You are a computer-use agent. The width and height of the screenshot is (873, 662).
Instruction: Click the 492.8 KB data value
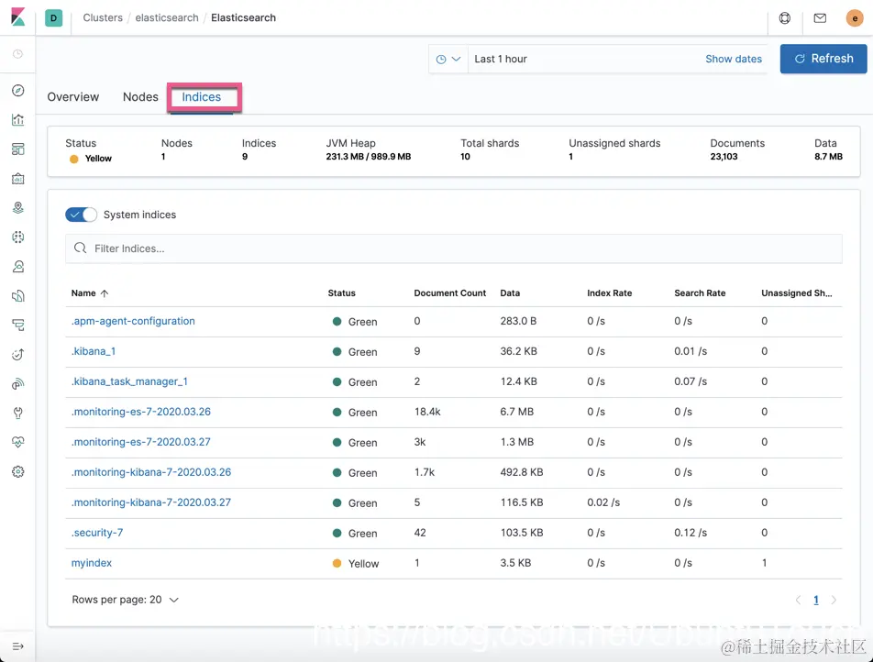522,472
